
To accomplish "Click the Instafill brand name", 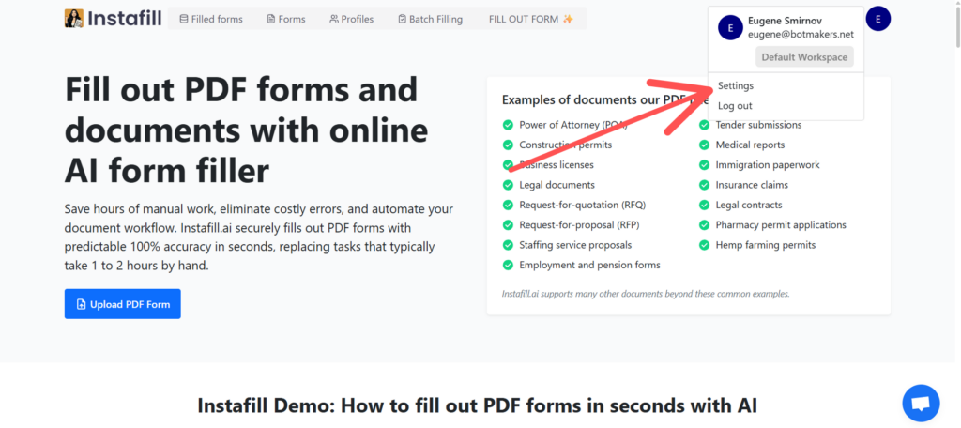I will pyautogui.click(x=125, y=19).
